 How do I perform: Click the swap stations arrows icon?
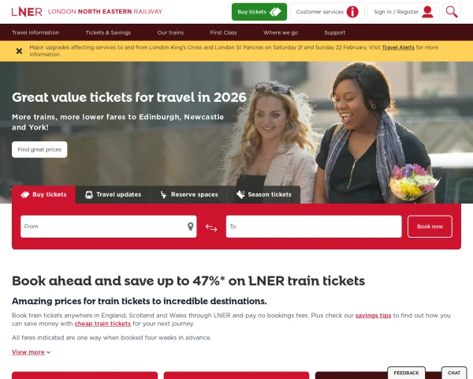coord(211,227)
